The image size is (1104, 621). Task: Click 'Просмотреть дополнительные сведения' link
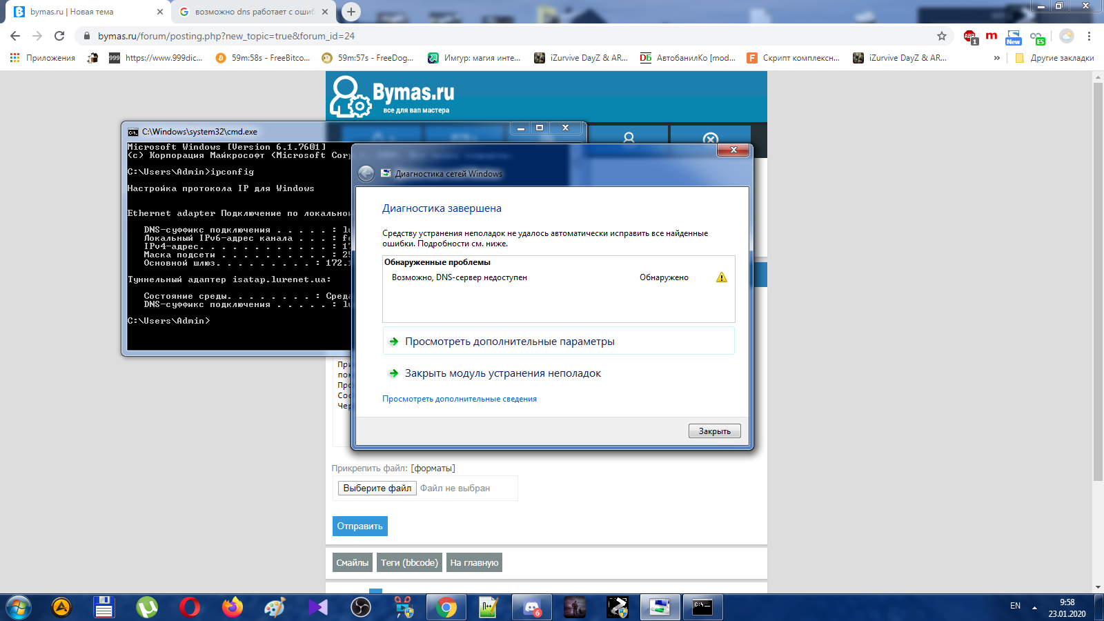460,399
